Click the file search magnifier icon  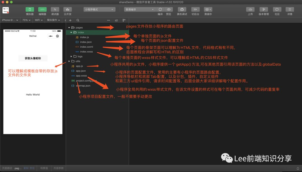[78, 20]
